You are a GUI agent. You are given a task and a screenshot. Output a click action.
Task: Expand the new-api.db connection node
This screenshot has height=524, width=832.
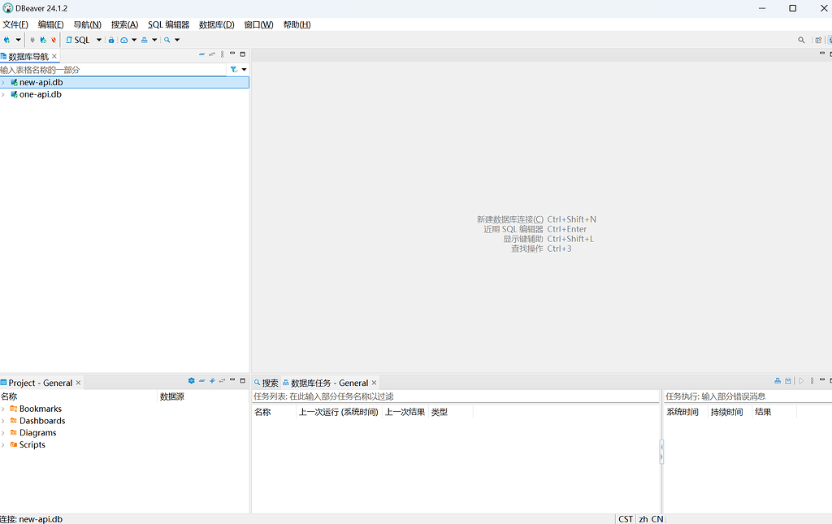pos(3,82)
